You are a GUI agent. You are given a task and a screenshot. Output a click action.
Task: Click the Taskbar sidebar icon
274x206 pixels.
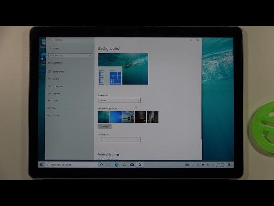49,115
